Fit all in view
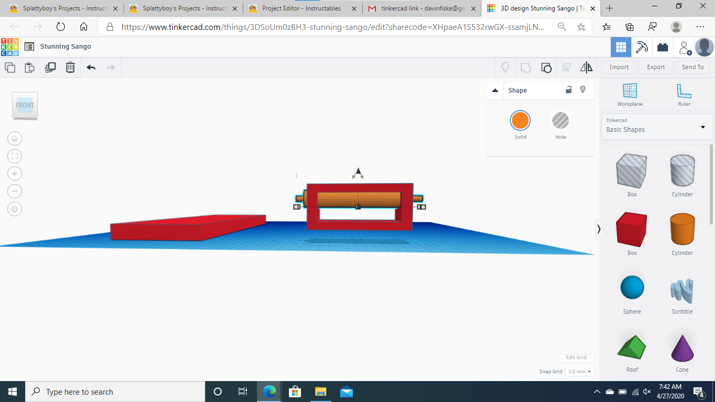Viewport: 715px width, 402px height. [x=15, y=156]
